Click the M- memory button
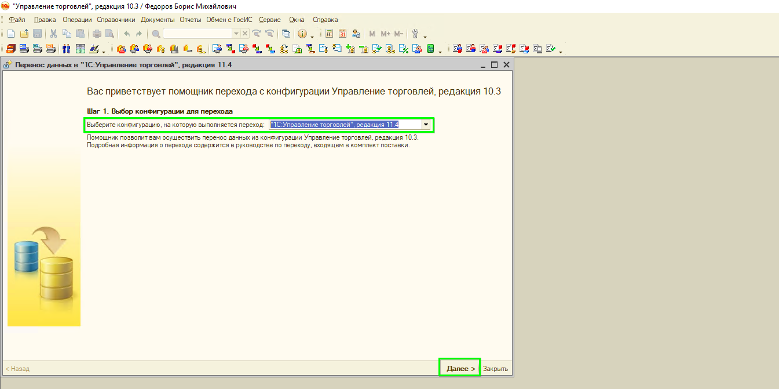 [x=398, y=34]
